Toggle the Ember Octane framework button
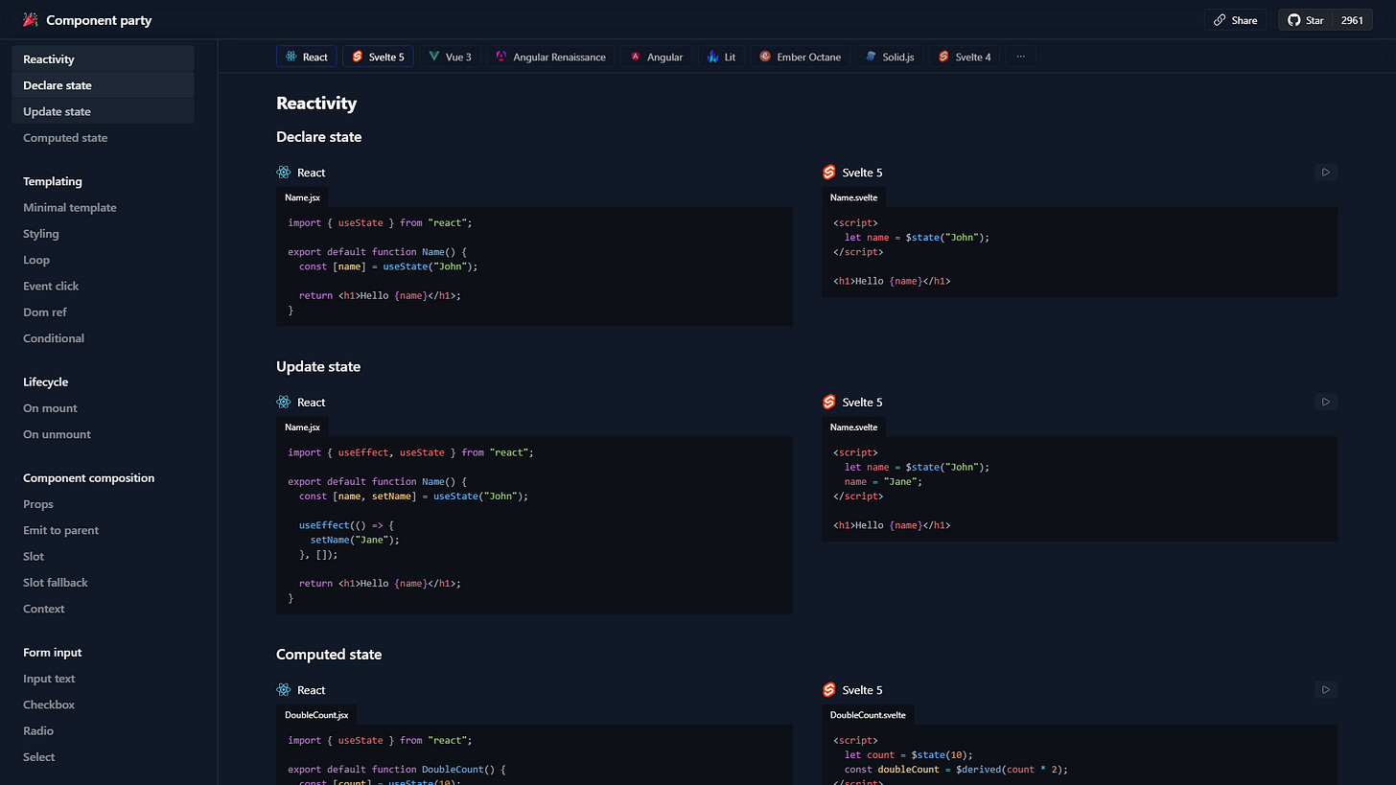Image resolution: width=1396 pixels, height=785 pixels. pos(800,57)
